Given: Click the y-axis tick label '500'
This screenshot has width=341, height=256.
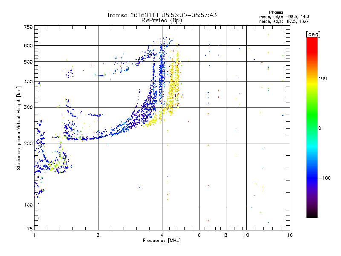Looking at the screenshot, I should coord(28,62).
